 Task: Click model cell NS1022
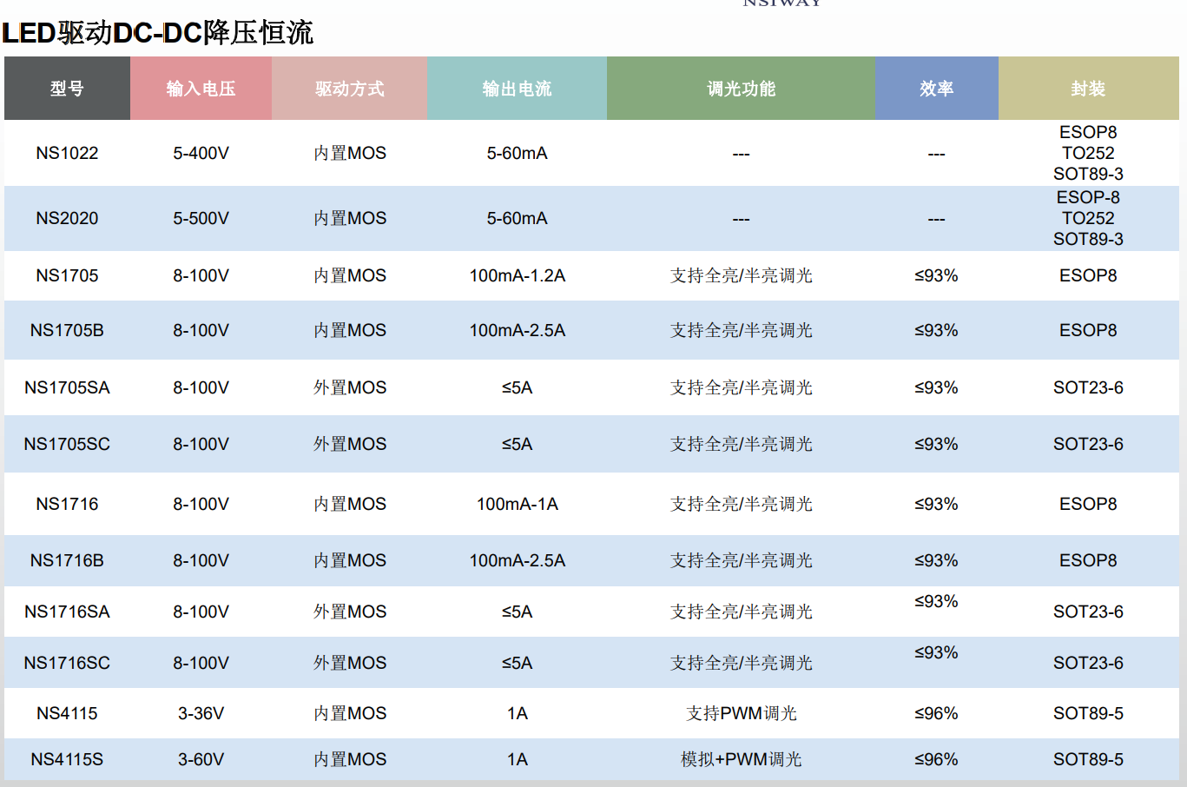tap(67, 153)
